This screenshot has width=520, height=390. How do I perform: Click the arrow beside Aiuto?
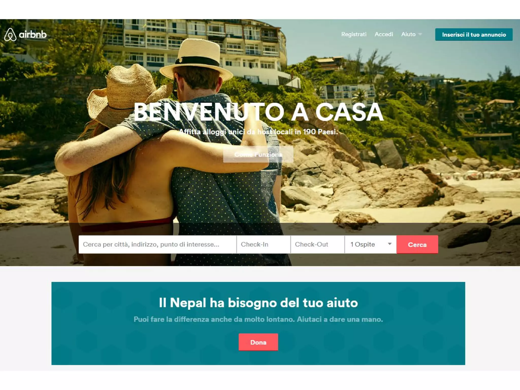click(420, 34)
